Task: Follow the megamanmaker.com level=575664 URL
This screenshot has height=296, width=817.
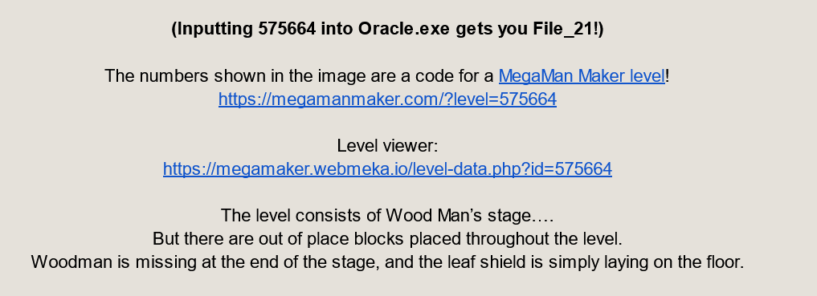Action: [387, 99]
